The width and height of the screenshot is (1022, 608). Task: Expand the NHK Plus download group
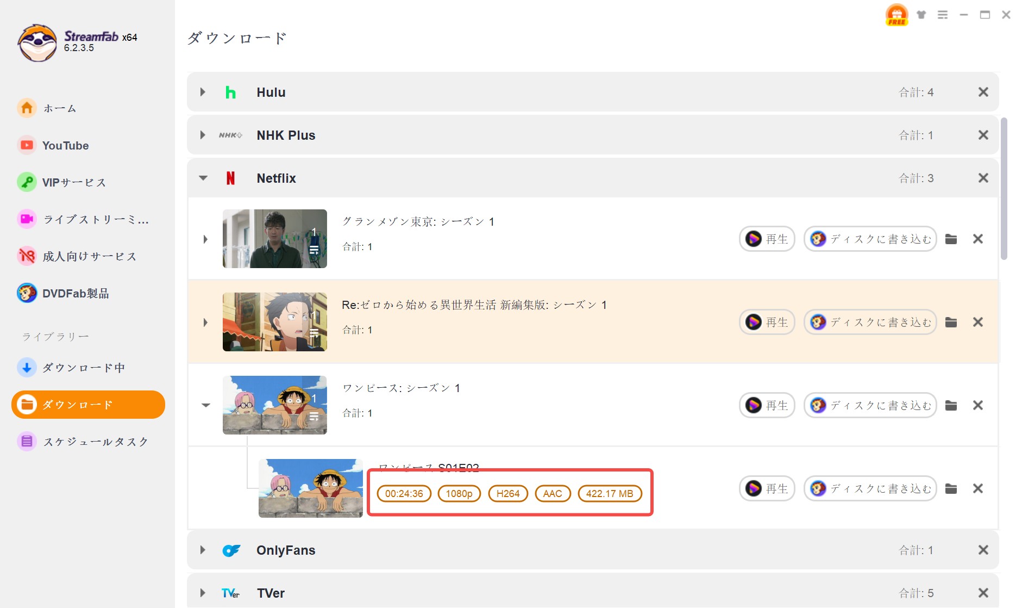203,135
